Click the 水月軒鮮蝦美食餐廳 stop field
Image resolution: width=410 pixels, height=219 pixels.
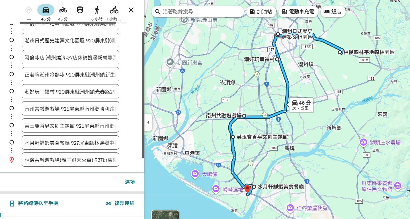[x=70, y=142]
